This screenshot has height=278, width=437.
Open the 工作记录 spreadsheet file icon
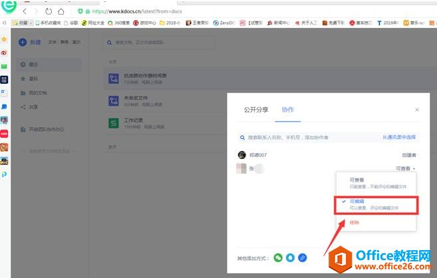[113, 122]
